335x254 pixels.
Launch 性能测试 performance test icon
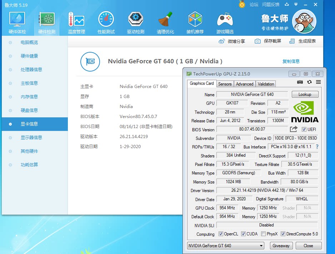[x=106, y=23]
